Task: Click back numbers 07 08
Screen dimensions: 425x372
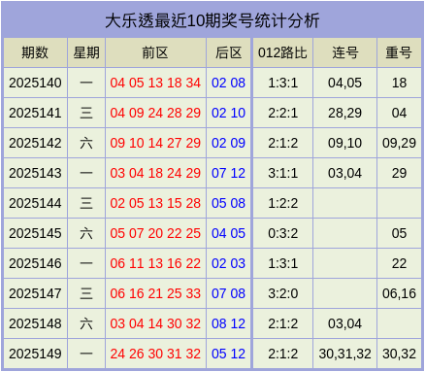Action: tap(228, 293)
